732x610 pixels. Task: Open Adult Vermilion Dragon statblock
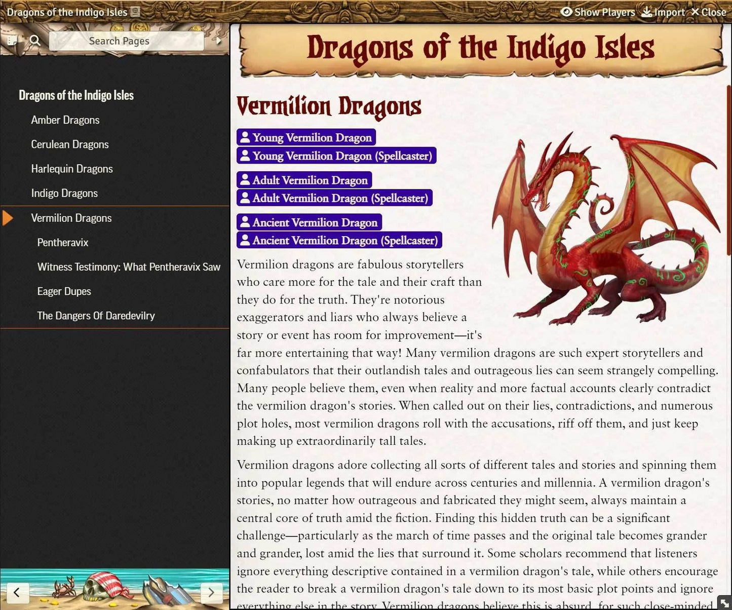304,180
